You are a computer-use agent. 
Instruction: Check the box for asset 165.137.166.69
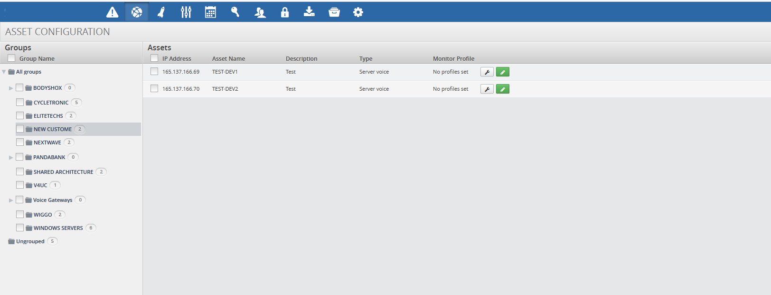154,72
